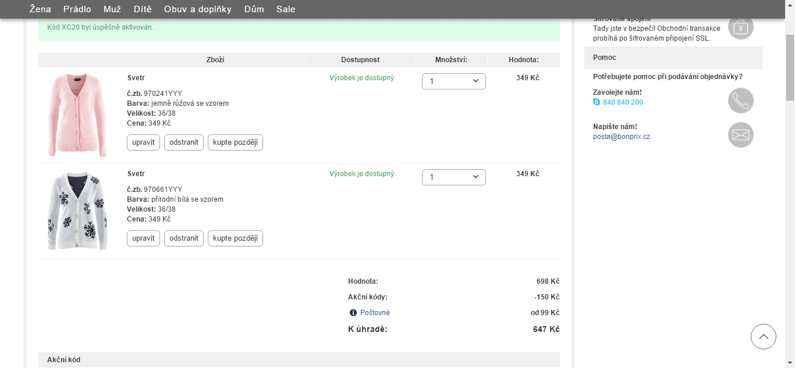Viewport: 795px width, 368px height.
Task: Call phone number 840 840 200 link
Action: point(623,102)
